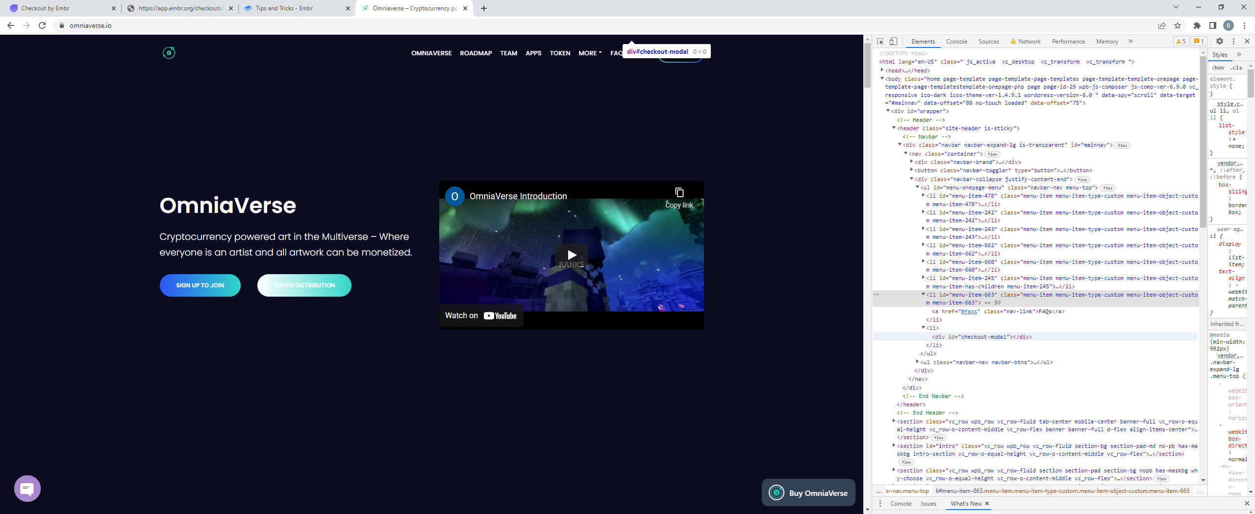Open the Chrome profile avatar B
The height and width of the screenshot is (514, 1255).
click(1229, 25)
